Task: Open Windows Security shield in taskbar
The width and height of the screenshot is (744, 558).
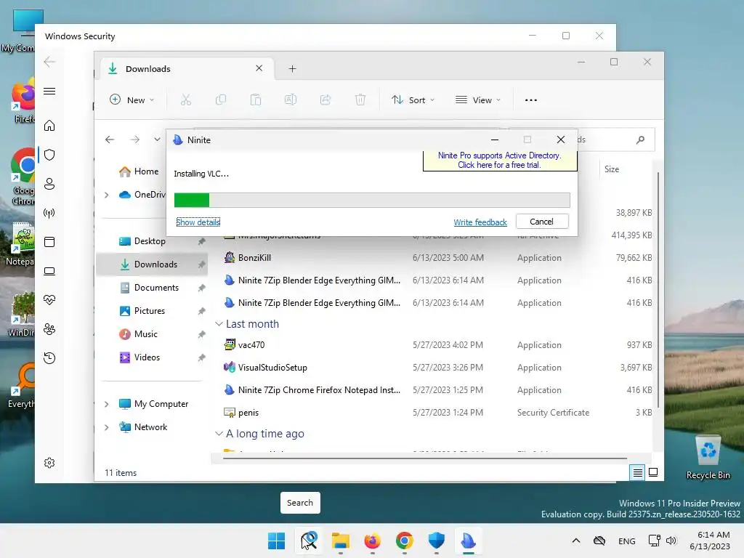Action: tap(436, 541)
